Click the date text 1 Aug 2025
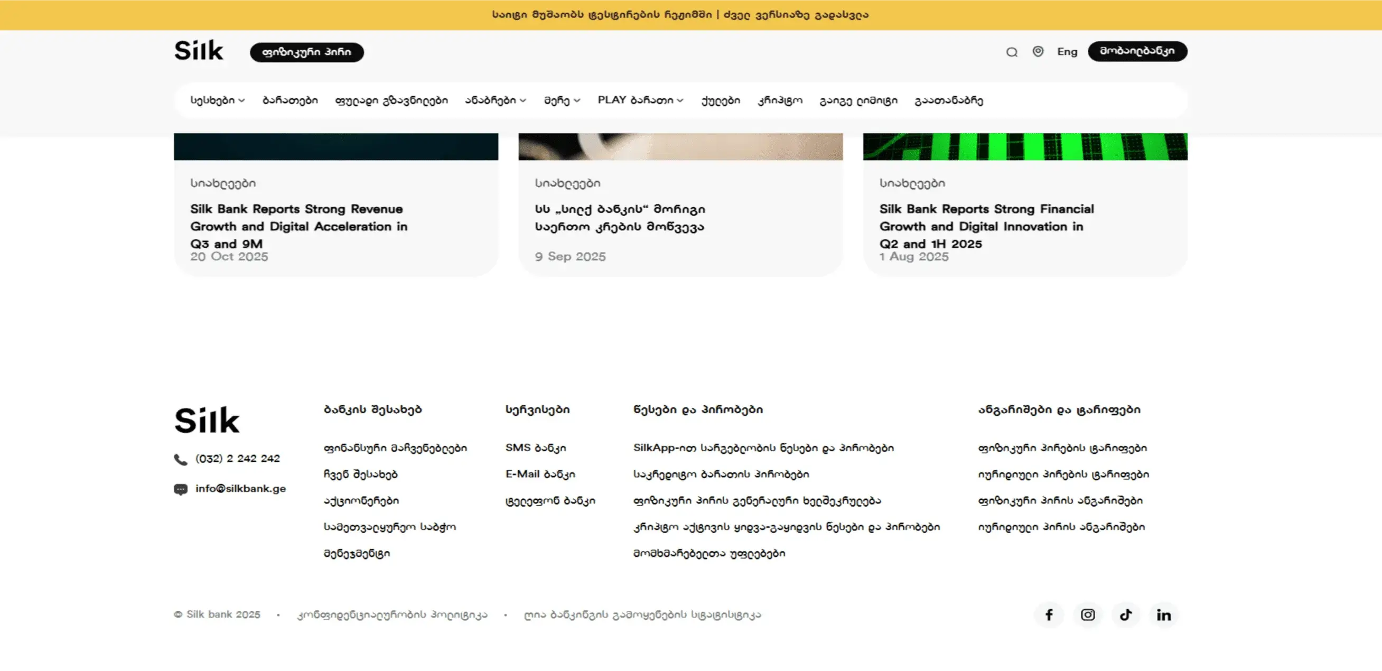This screenshot has width=1382, height=671. click(x=913, y=257)
